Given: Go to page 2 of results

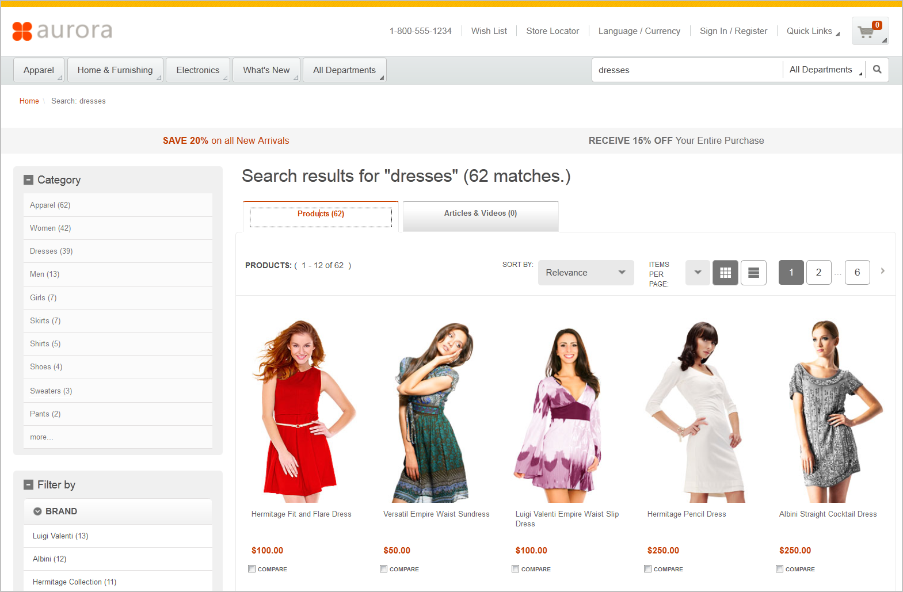Looking at the screenshot, I should [818, 273].
